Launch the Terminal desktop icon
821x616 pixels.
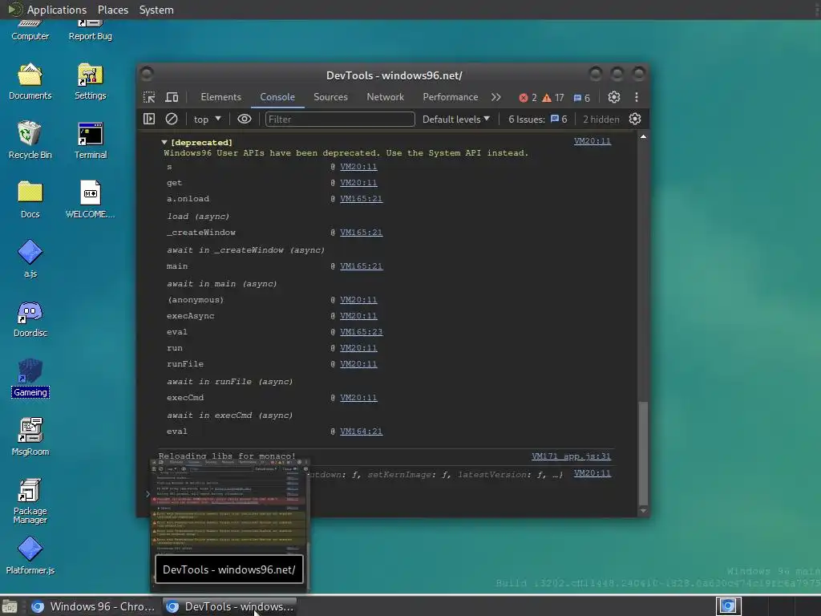[x=90, y=140]
